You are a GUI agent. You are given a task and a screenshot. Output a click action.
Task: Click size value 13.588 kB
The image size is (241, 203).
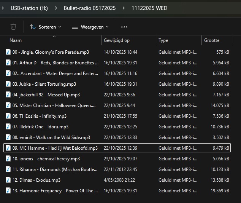click(220, 180)
